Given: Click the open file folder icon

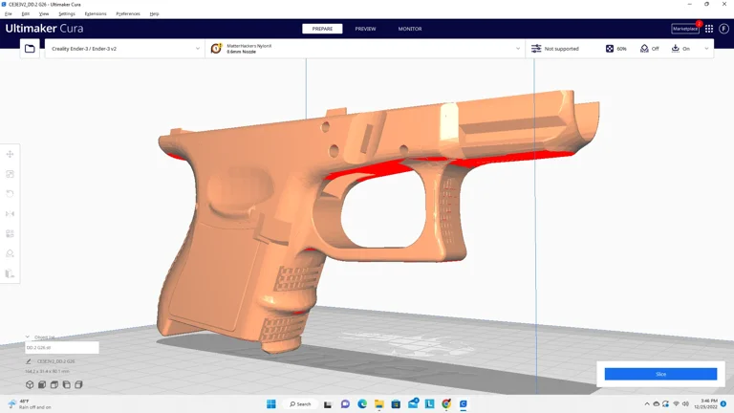Looking at the screenshot, I should [30, 49].
